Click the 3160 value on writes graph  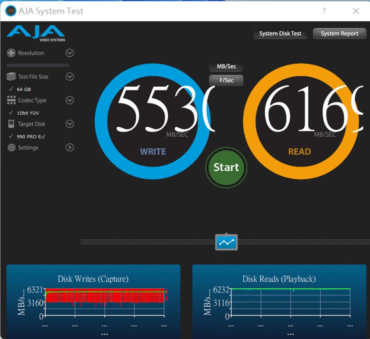point(35,303)
